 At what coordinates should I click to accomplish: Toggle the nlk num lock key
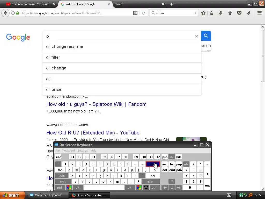point(186,164)
